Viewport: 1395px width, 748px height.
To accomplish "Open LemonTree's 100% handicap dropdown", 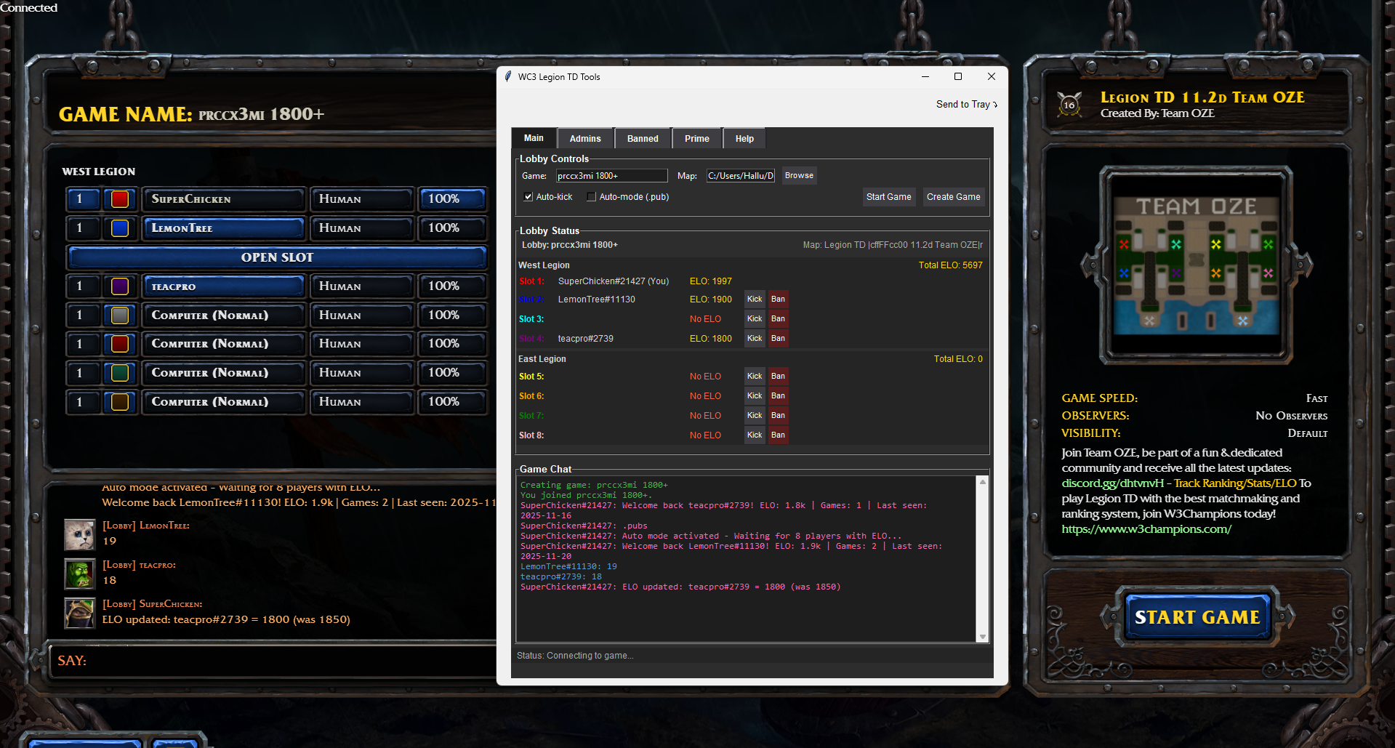I will (451, 228).
